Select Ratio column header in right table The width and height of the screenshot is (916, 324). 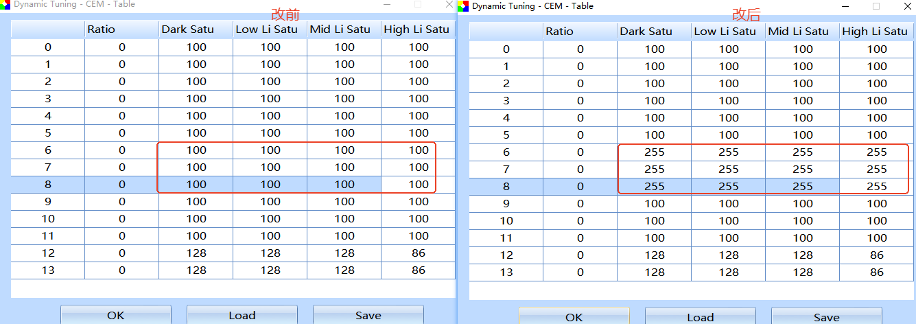(580, 31)
